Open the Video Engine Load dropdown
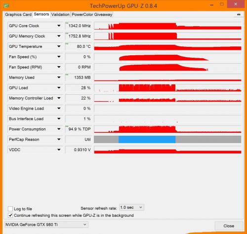Viewport: 247px width, 234px height. pyautogui.click(x=59, y=109)
